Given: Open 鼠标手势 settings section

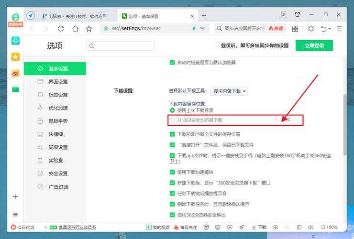Looking at the screenshot, I should coord(55,121).
